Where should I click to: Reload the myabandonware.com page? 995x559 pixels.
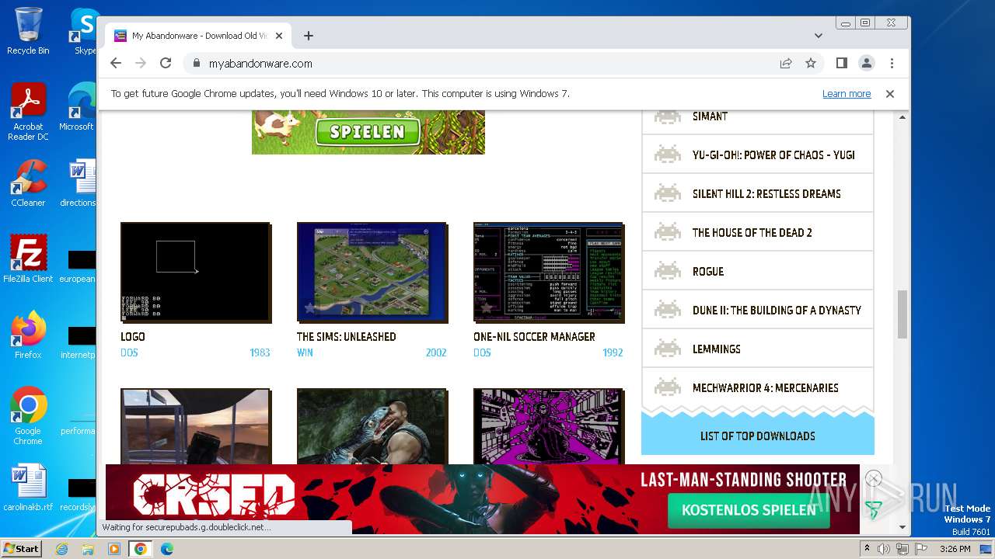pyautogui.click(x=166, y=64)
